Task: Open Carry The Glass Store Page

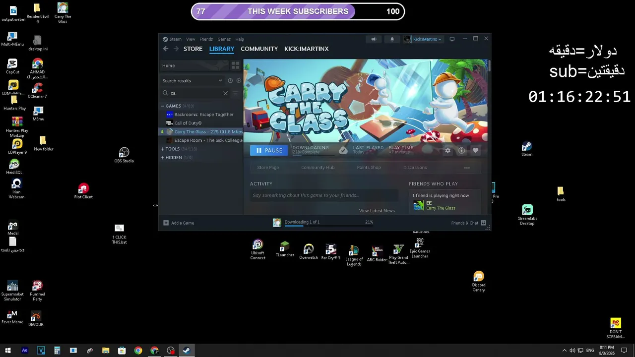Action: (x=268, y=168)
